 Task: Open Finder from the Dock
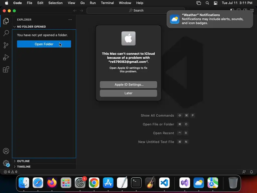tap(24, 183)
